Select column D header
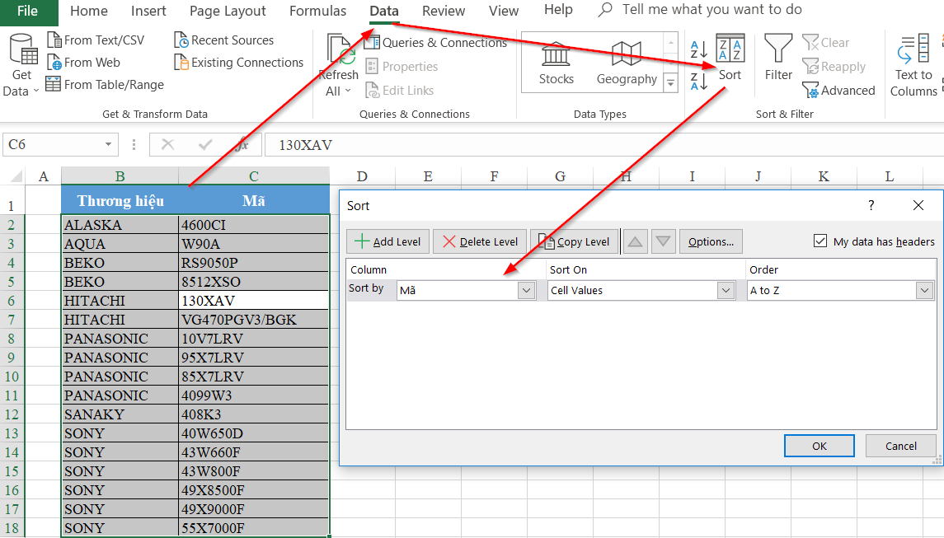 pyautogui.click(x=362, y=175)
